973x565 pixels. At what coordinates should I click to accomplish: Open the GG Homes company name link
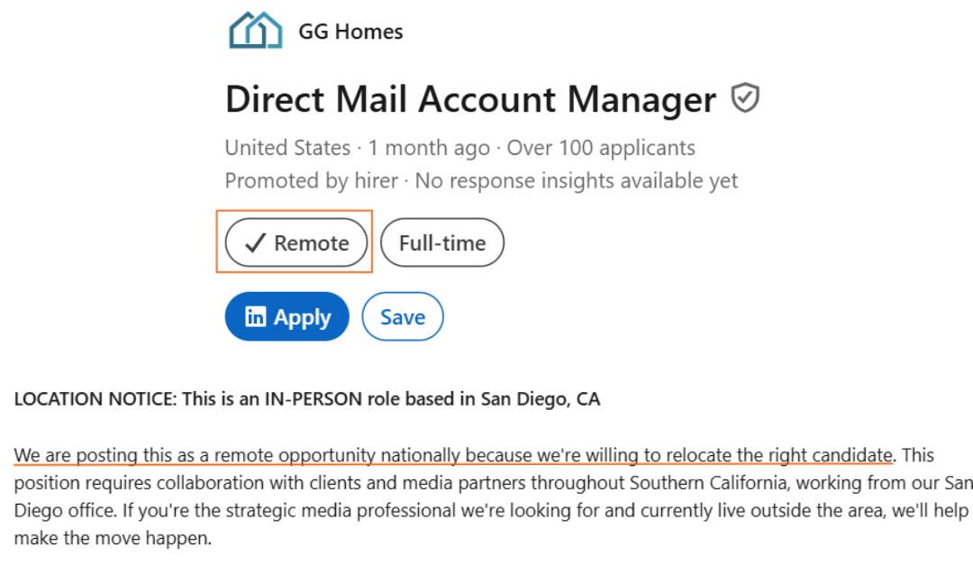coord(350,32)
